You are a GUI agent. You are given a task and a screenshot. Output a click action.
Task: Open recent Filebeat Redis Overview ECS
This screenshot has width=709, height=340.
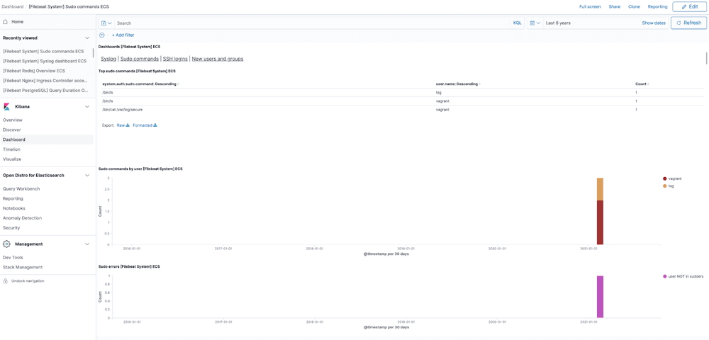34,71
